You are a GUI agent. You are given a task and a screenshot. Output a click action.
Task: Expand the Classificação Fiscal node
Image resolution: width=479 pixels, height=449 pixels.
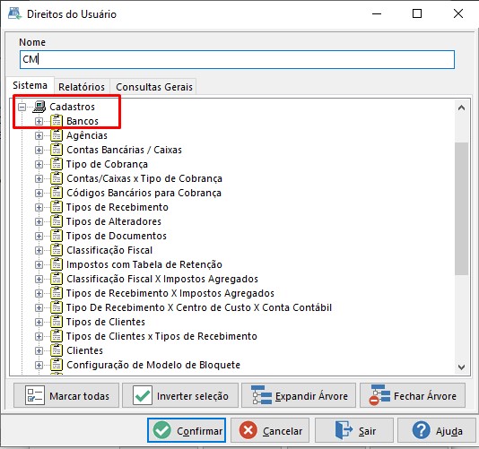tap(39, 250)
